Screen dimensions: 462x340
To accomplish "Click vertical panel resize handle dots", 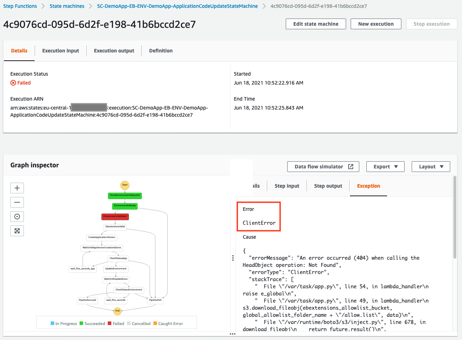I will [x=233, y=258].
